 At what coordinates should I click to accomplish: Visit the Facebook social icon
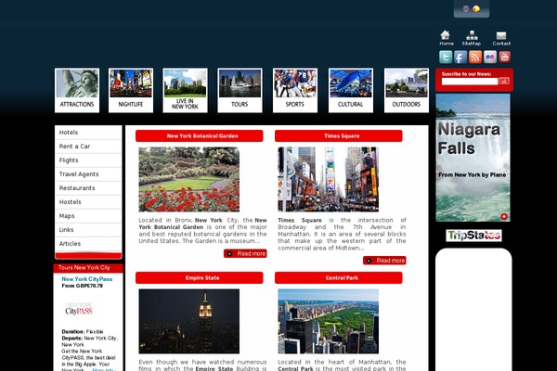tap(460, 57)
